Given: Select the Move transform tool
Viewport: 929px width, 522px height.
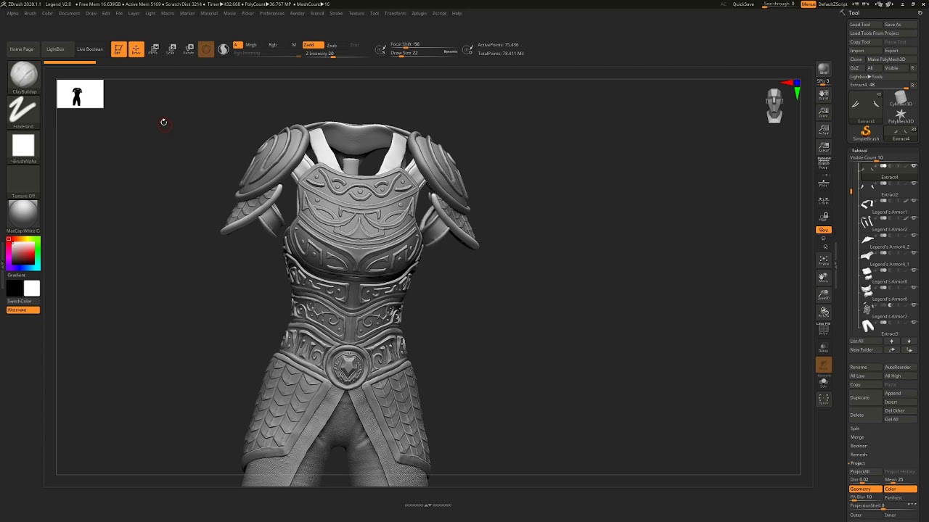Looking at the screenshot, I should (x=154, y=49).
